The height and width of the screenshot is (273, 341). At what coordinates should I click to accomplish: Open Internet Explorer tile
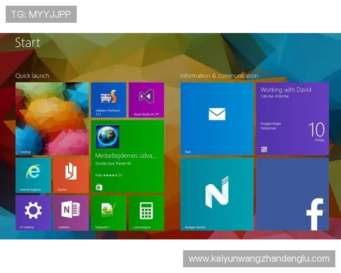(33, 175)
